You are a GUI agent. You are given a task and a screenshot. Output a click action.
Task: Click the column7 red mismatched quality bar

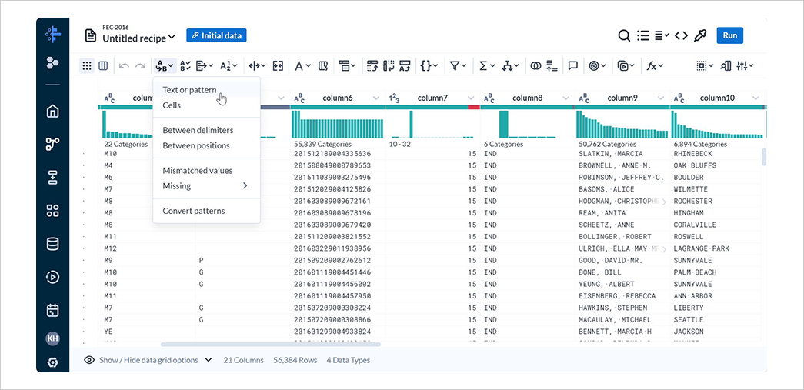pyautogui.click(x=473, y=107)
